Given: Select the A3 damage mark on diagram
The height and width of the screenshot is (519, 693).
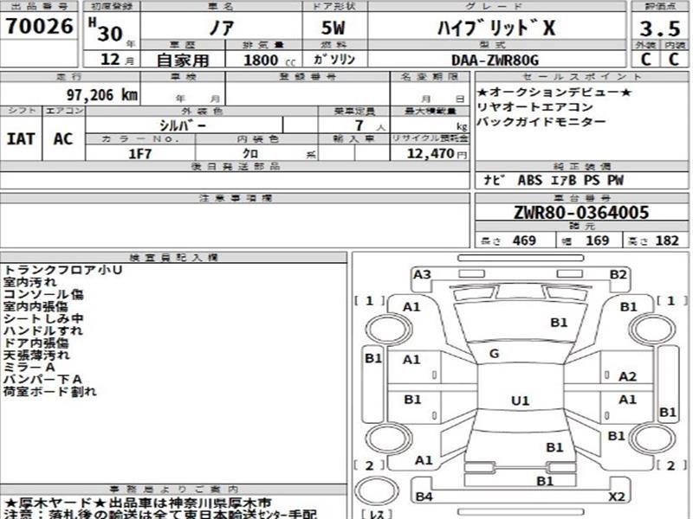Looking at the screenshot, I should [422, 274].
